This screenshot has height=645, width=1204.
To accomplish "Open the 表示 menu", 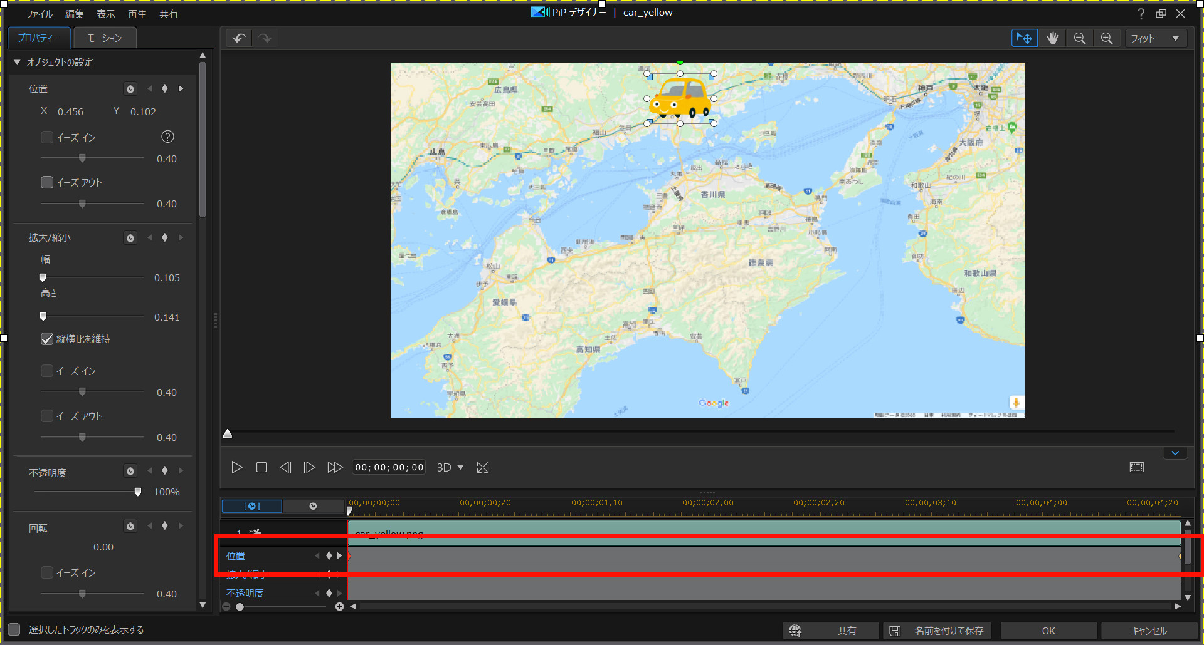I will 105,14.
